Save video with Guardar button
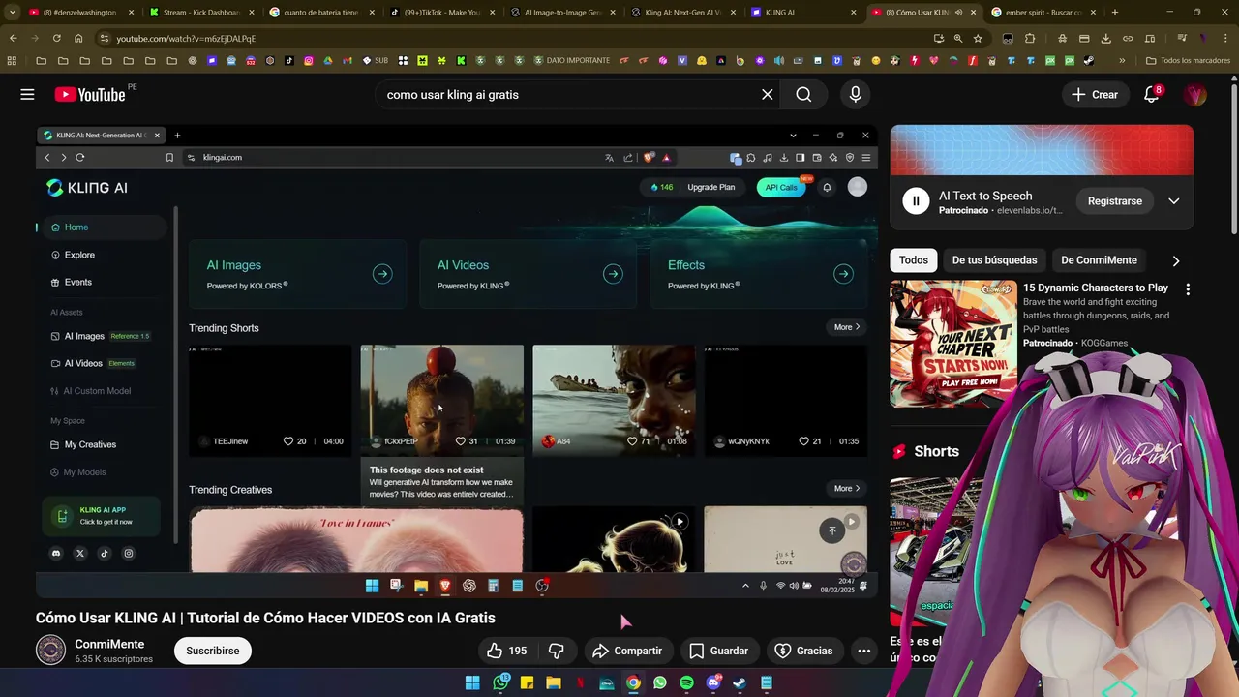The width and height of the screenshot is (1239, 697). pyautogui.click(x=718, y=651)
